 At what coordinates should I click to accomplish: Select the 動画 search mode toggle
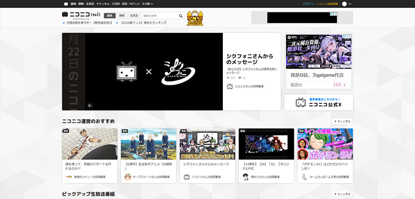pos(110,16)
